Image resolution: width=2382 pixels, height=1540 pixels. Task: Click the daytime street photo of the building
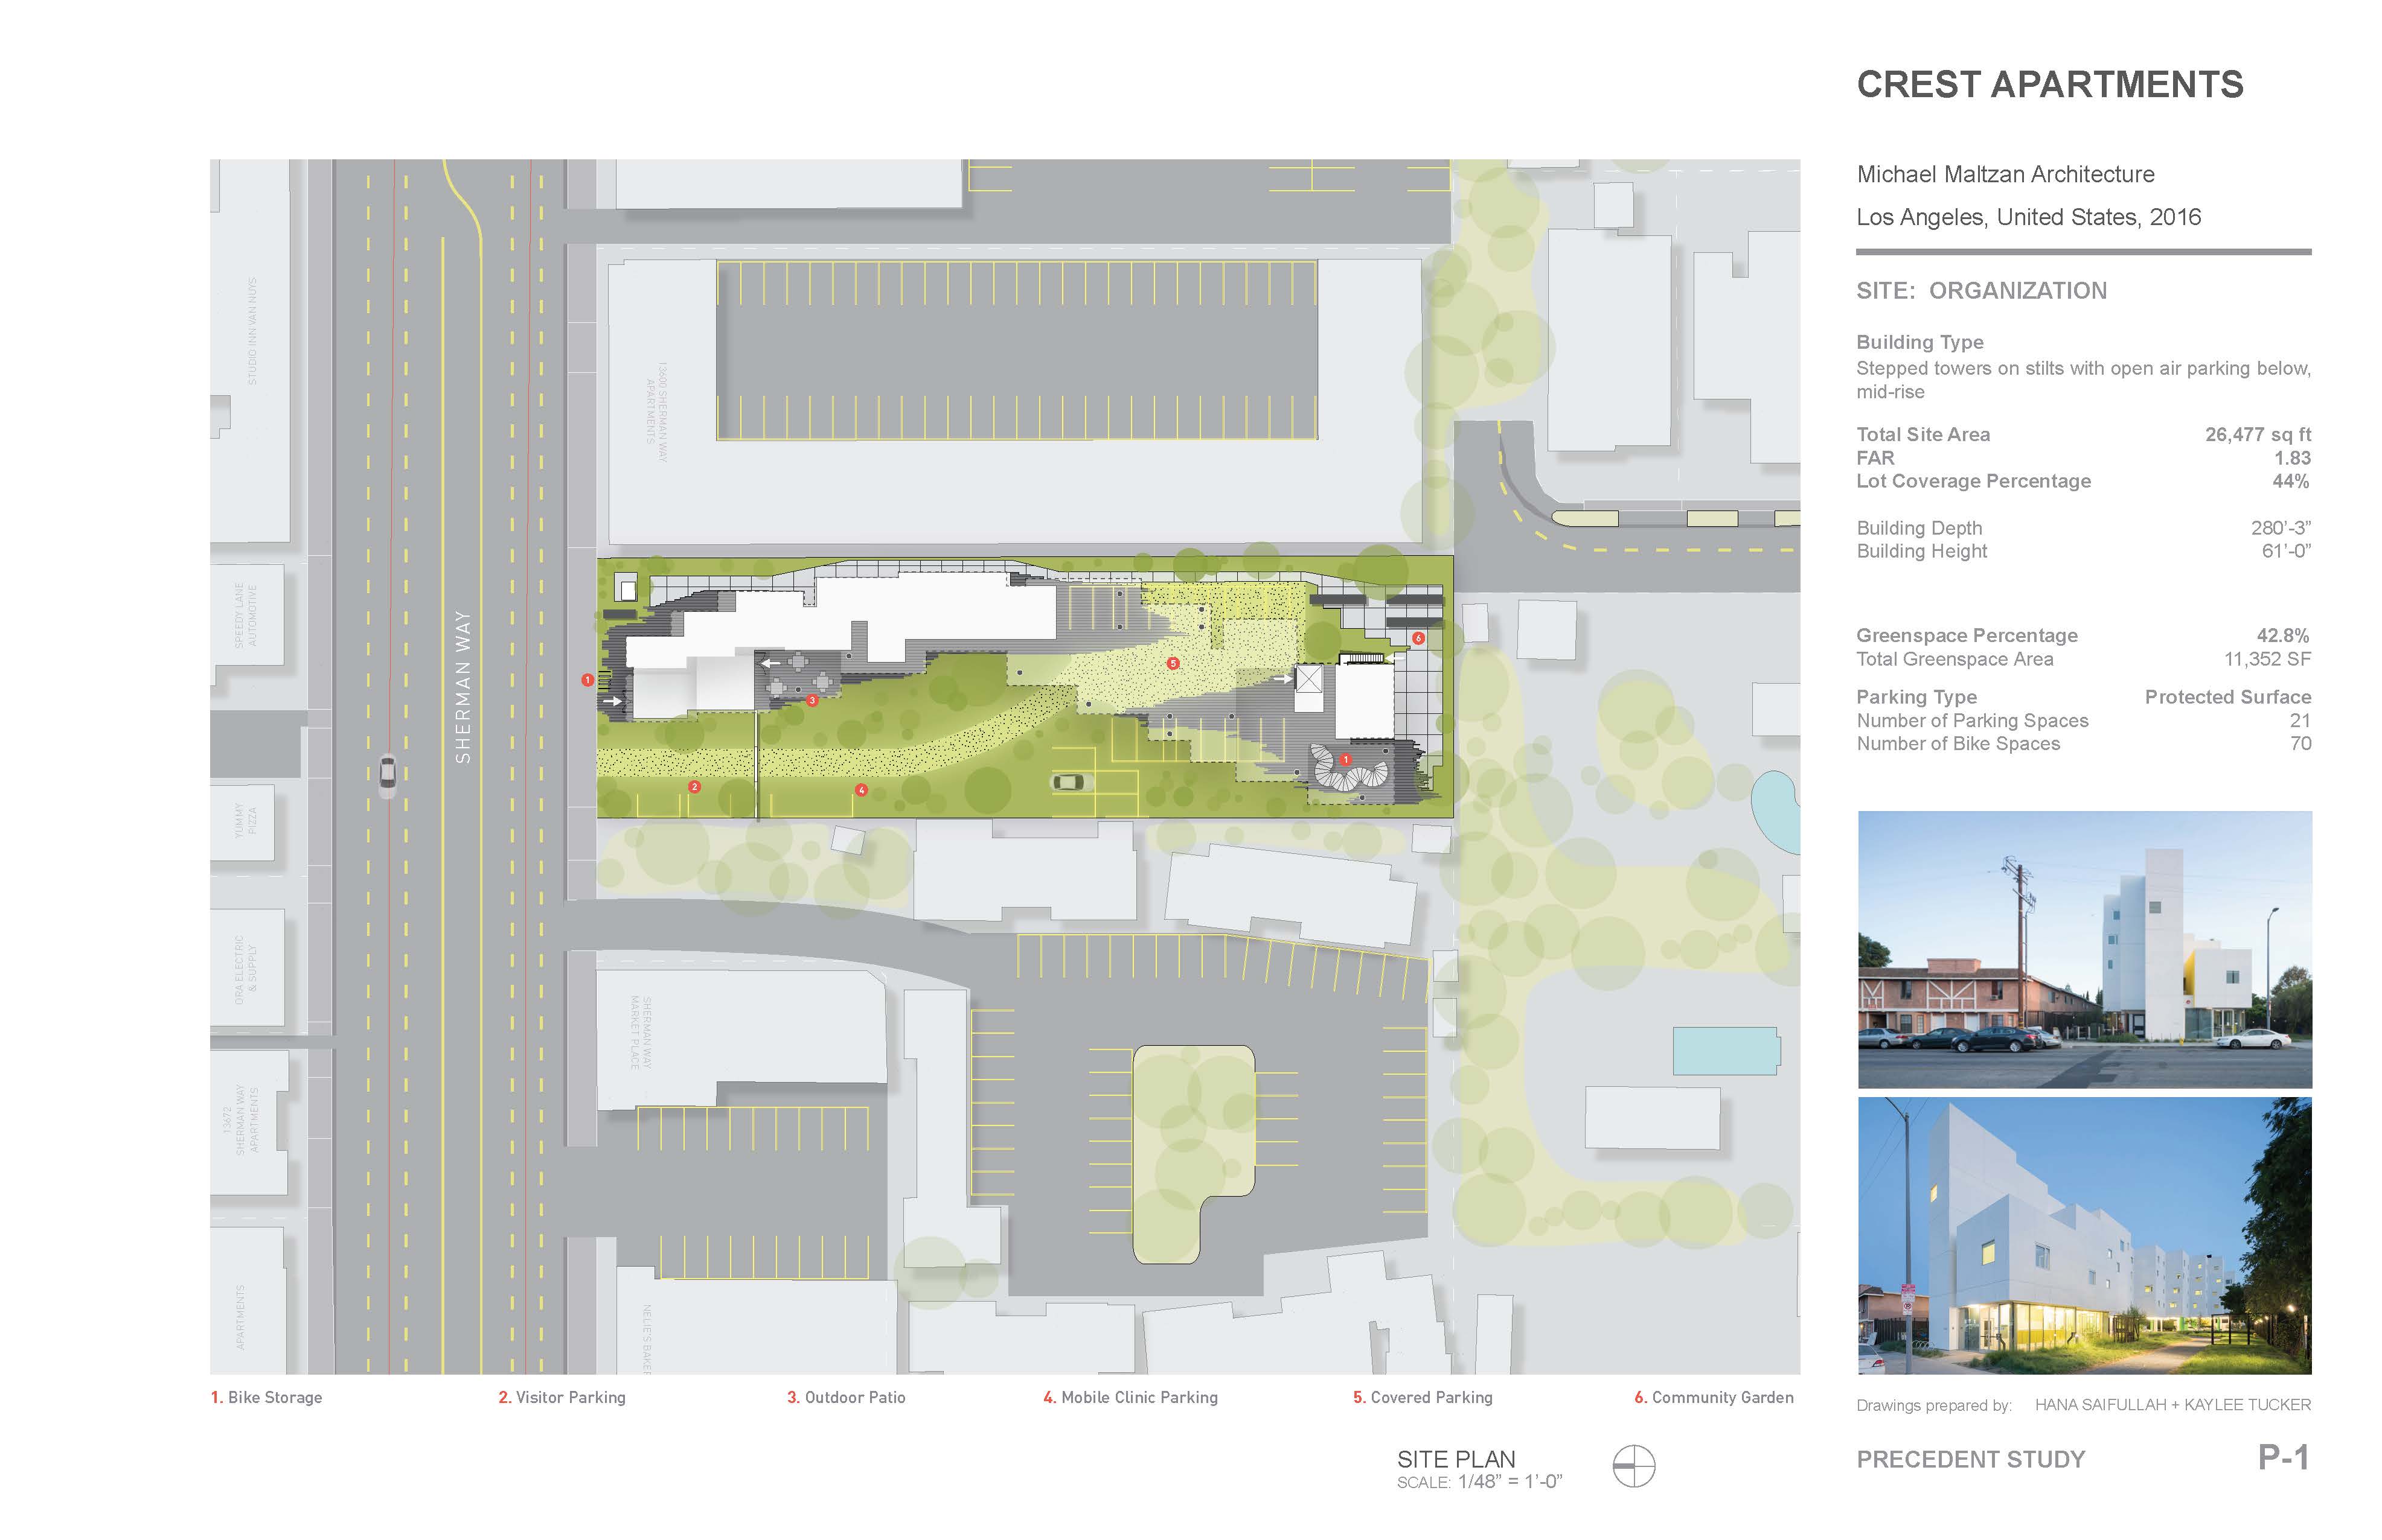(2084, 949)
